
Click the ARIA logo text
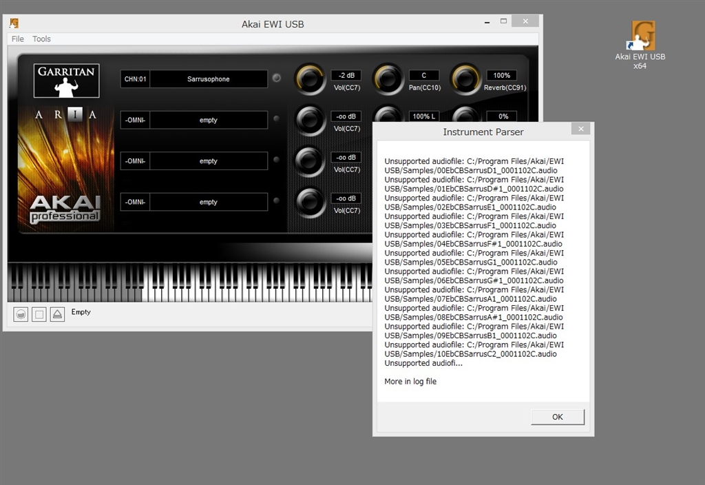coord(66,114)
